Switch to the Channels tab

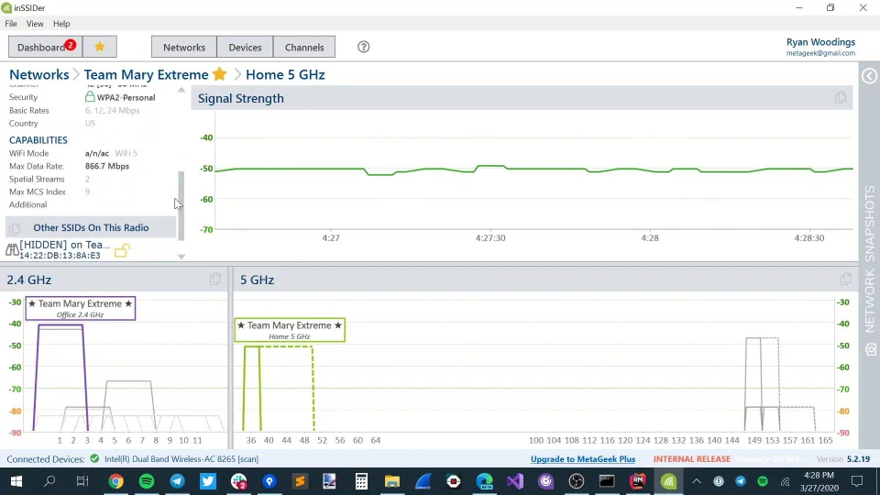[x=304, y=47]
